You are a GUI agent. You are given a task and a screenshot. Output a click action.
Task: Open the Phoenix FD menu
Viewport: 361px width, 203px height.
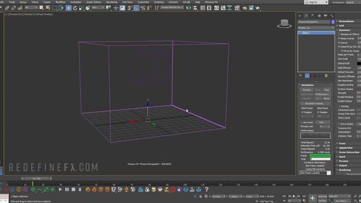pos(211,2)
